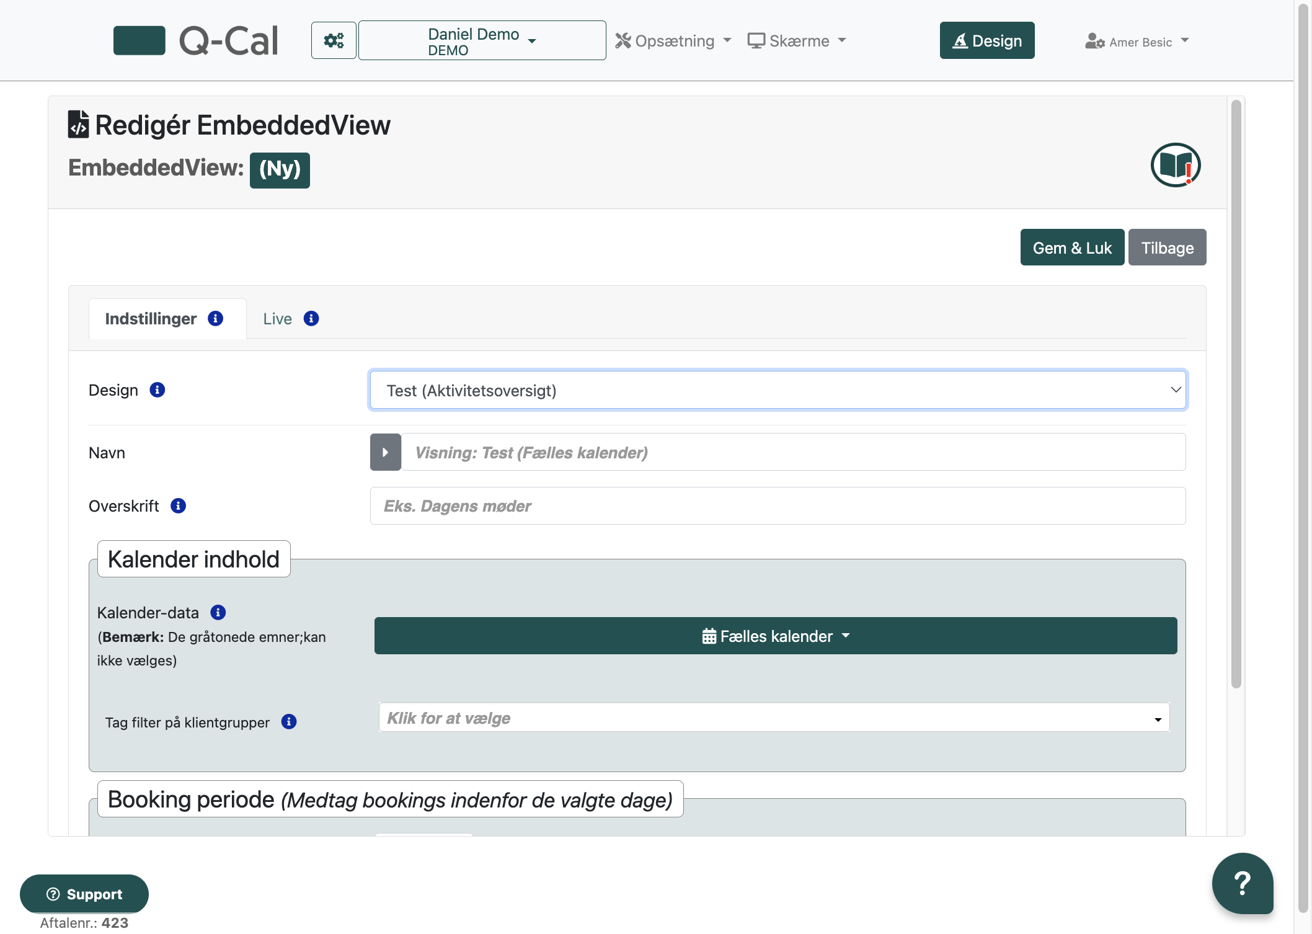Screen dimensions: 1312x934
Task: Click the Tilbage button
Action: [1167, 247]
